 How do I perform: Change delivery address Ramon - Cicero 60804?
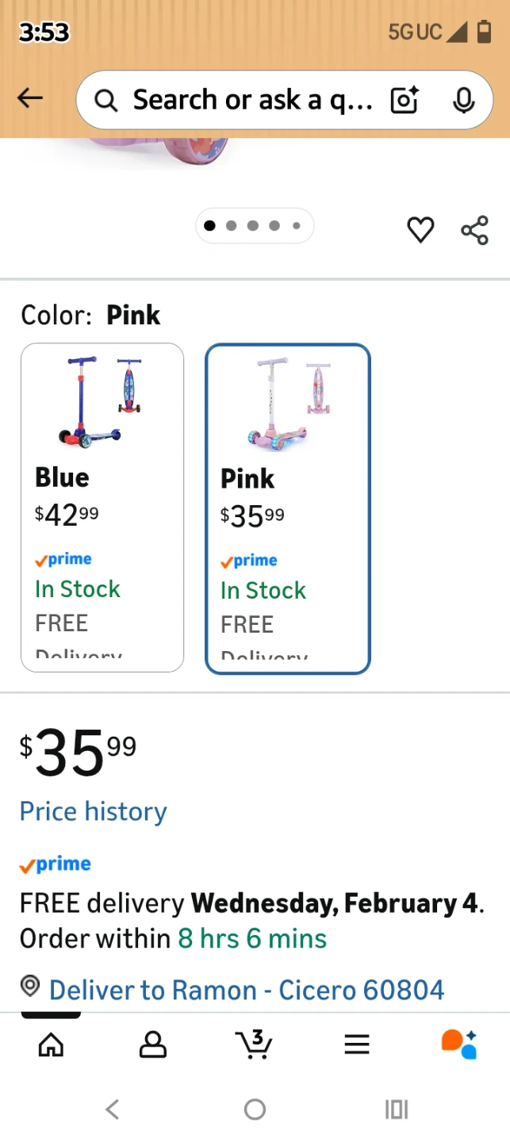pos(246,990)
